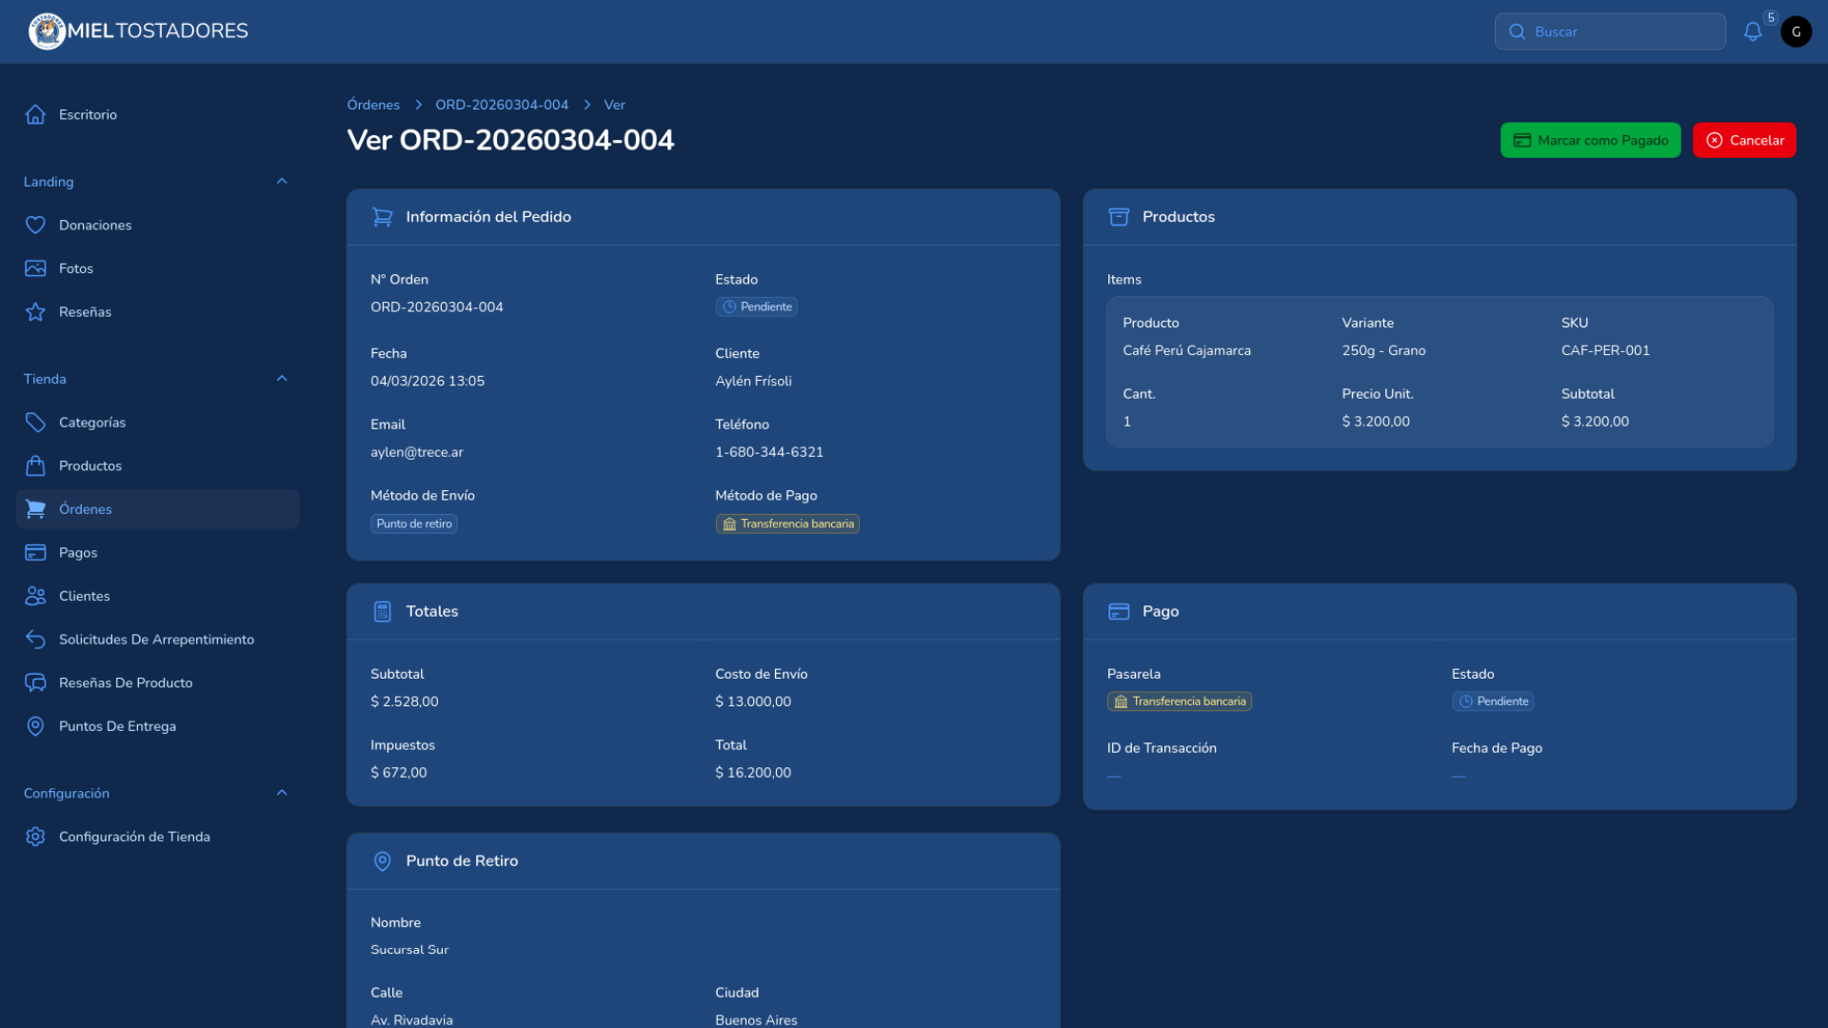Collapse the Landing sidebar section
Viewport: 1828px width, 1028px height.
(282, 181)
